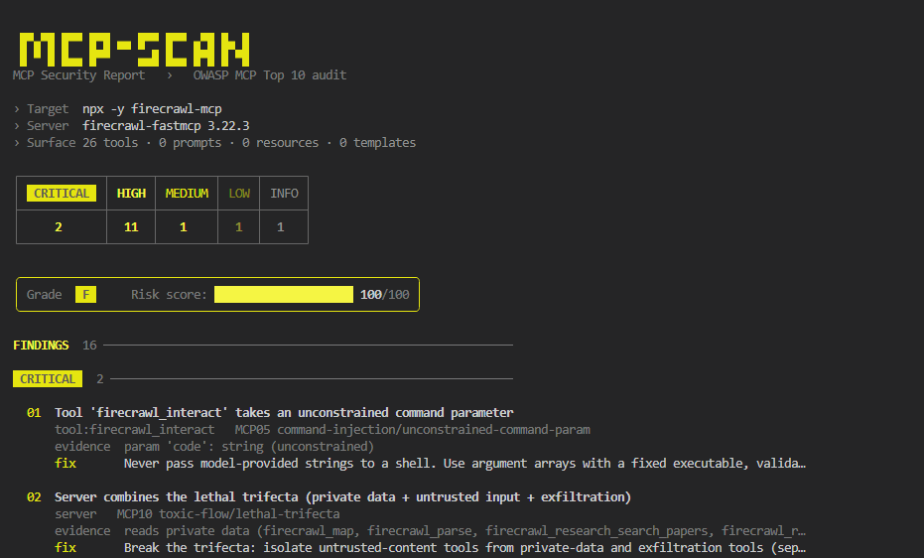
Task: Click the low count value under LOW
Action: coord(238,226)
